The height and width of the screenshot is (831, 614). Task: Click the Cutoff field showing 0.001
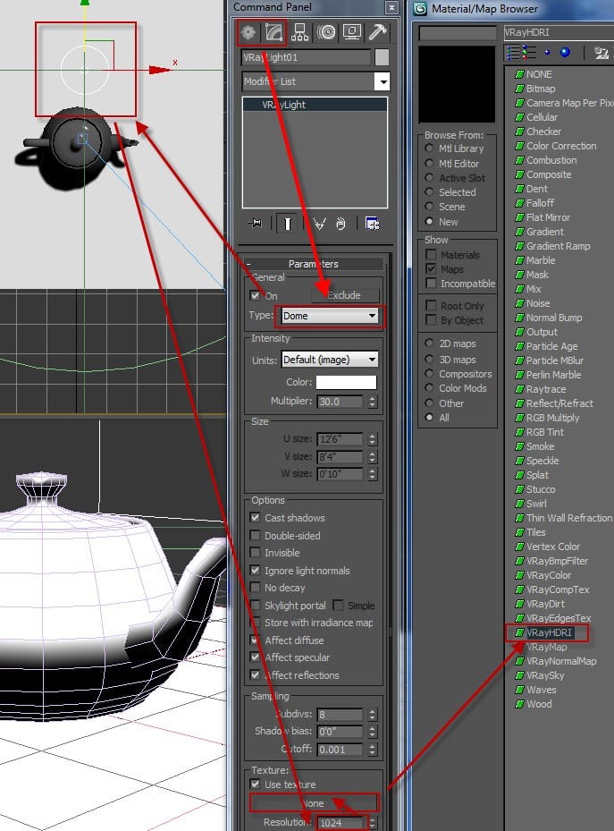click(340, 750)
